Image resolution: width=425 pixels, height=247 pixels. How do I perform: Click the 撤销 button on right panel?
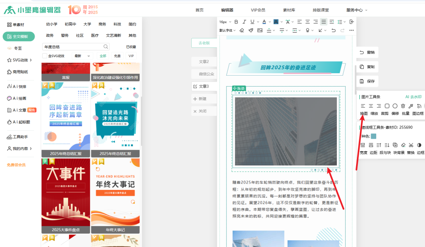[367, 52]
